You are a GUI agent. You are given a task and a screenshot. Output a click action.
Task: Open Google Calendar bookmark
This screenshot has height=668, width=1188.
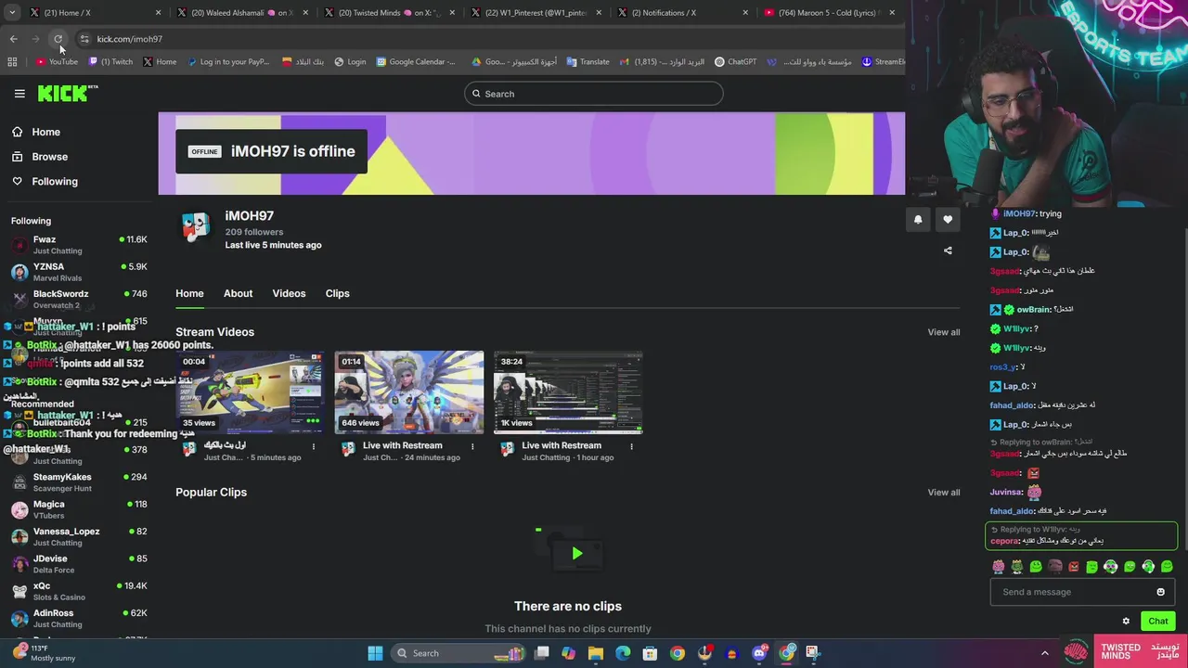[416, 62]
